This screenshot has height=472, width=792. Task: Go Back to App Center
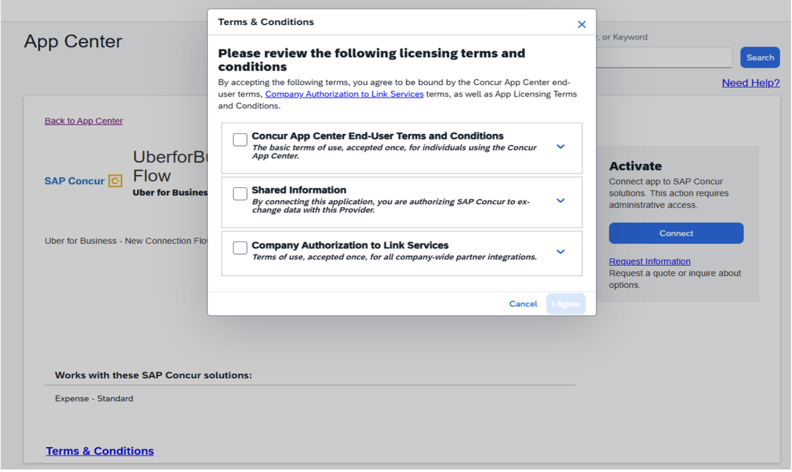[83, 121]
